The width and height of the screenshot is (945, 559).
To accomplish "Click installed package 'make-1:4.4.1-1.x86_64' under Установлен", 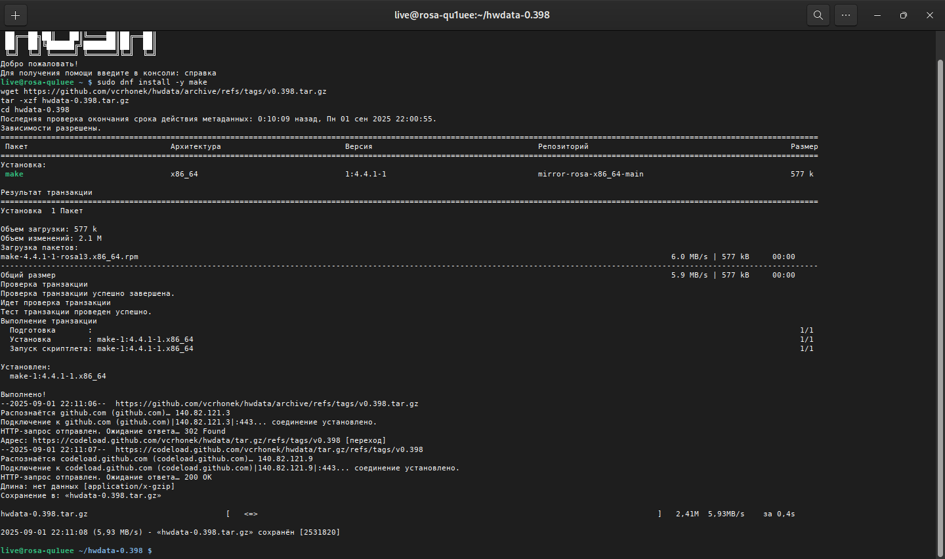I will point(58,376).
